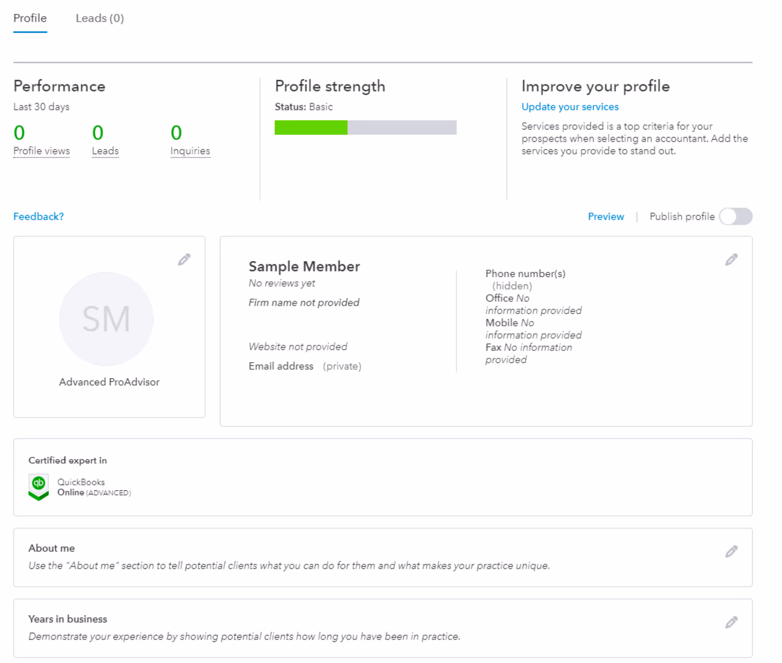The height and width of the screenshot is (663, 782).
Task: Click the 'Last 30 days' text
Action: pyautogui.click(x=41, y=107)
